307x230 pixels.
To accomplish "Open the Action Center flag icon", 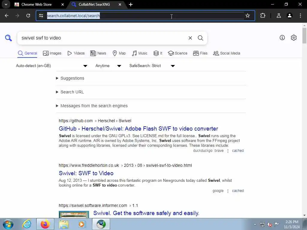I will pos(276,224).
